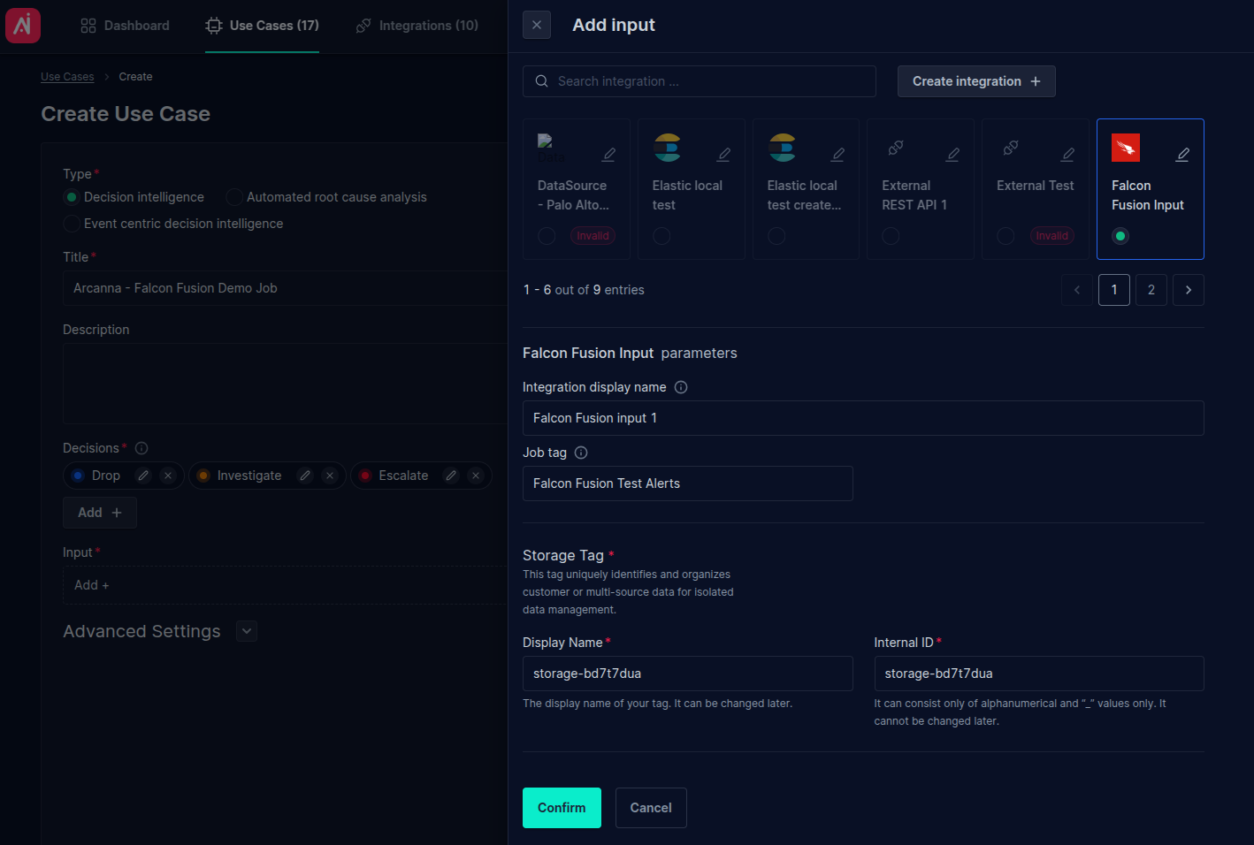Viewport: 1254px width, 845px height.
Task: Select the Falcon Fusion Input radio button
Action: click(x=1120, y=236)
